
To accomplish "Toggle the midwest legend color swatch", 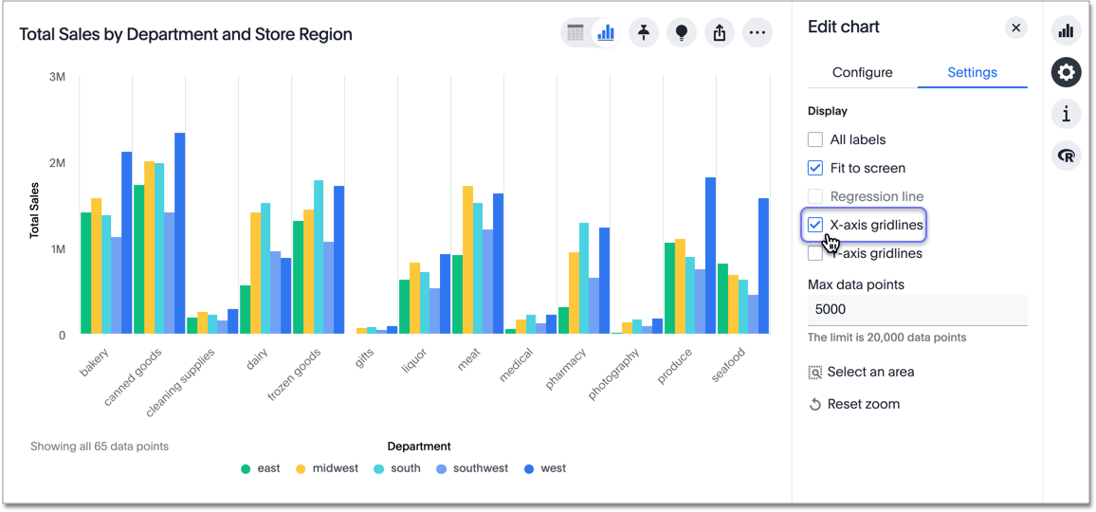I will [301, 468].
